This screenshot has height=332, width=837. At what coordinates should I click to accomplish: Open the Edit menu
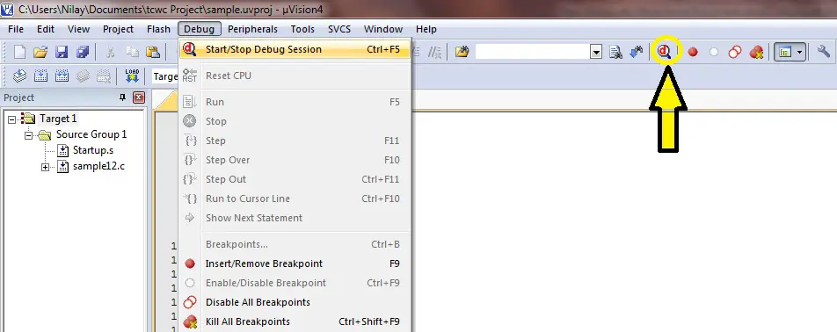pos(46,29)
